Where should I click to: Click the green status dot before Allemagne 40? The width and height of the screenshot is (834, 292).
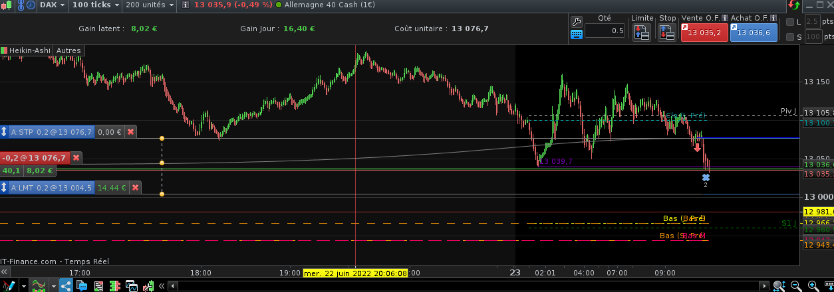pos(278,5)
